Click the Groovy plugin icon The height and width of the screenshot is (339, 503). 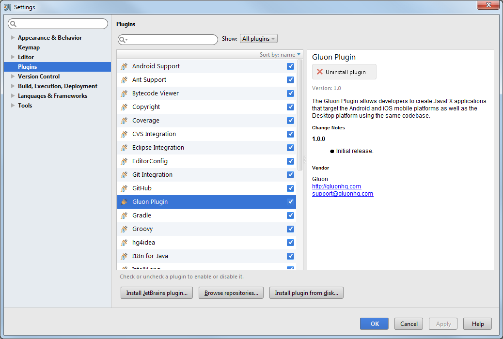coord(124,229)
